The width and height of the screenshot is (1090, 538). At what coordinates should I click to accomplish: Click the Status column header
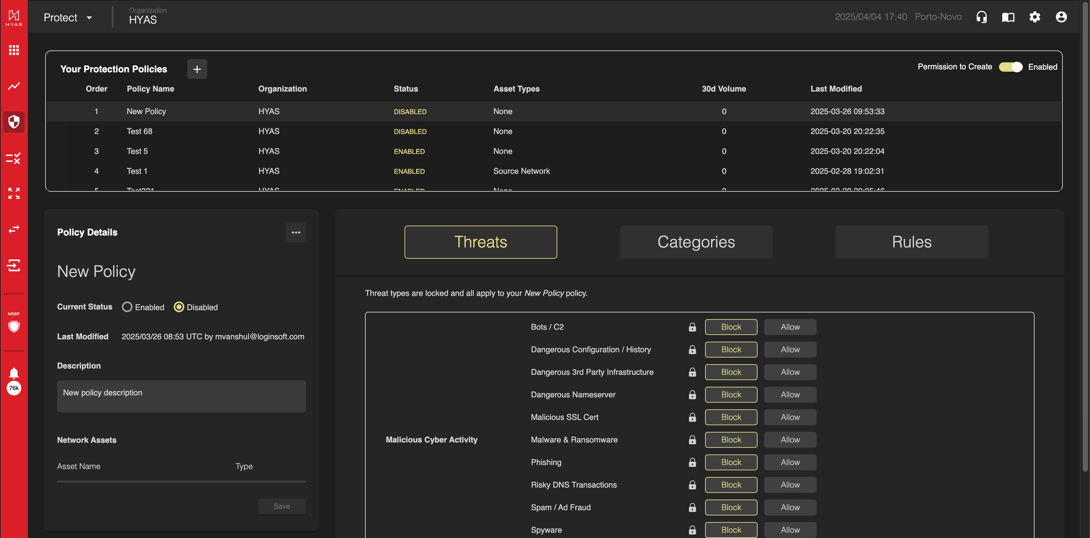click(406, 89)
